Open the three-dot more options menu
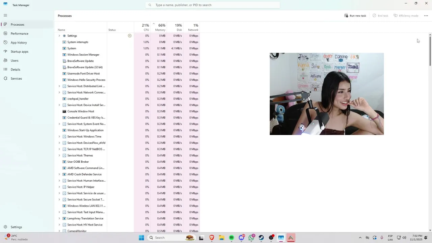The width and height of the screenshot is (432, 243). 426,16
